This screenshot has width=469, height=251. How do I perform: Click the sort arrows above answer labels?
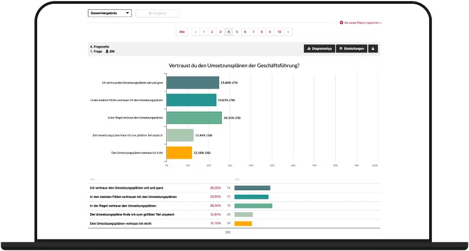tap(92, 179)
